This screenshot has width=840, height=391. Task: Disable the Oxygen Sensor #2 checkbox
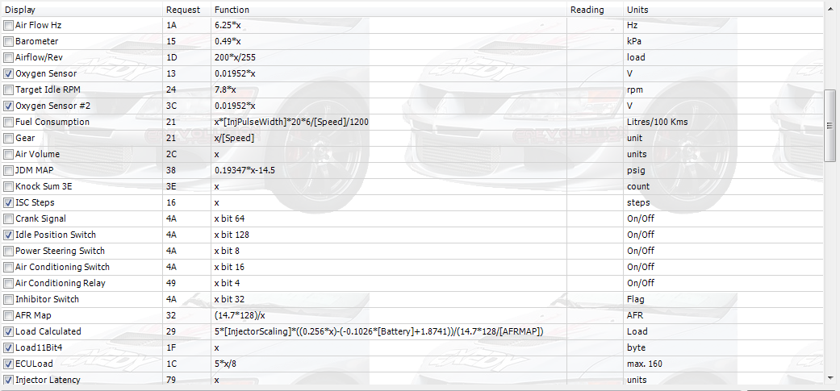point(9,106)
